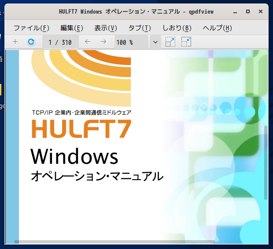Open the zoom level dropdown arrow

coord(155,42)
